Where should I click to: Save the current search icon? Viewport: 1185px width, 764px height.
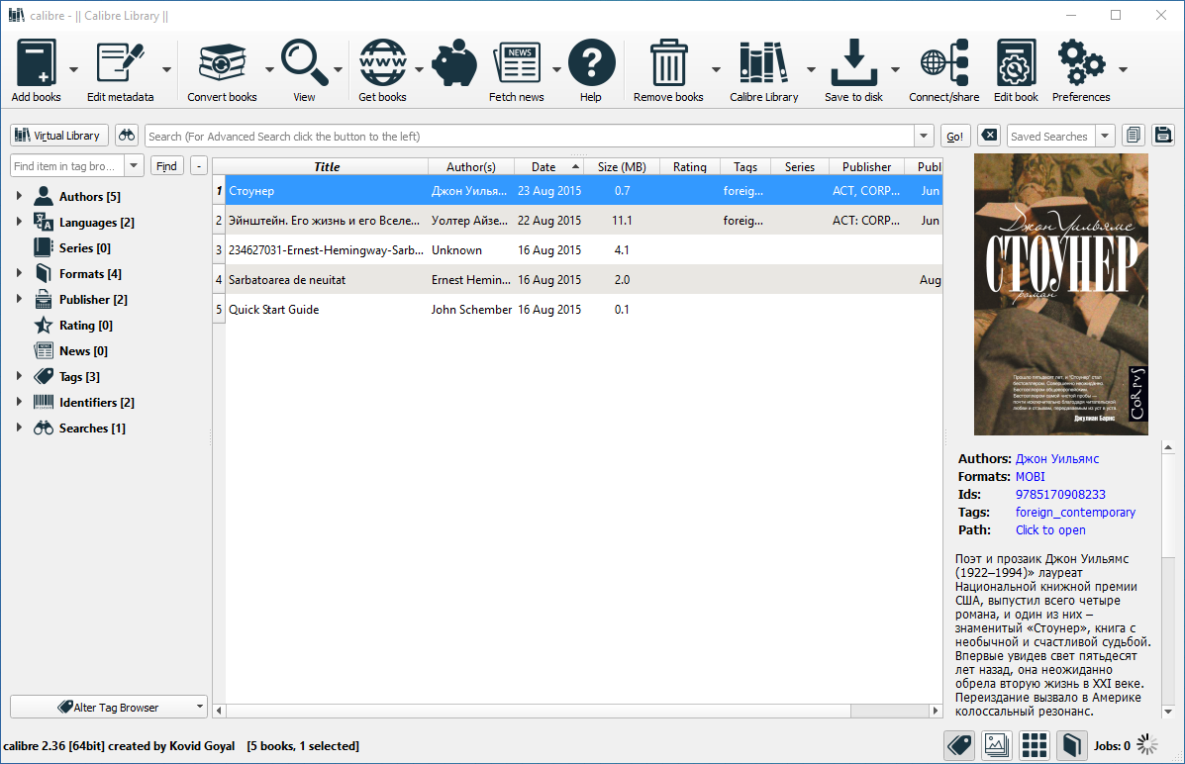[x=1163, y=136]
